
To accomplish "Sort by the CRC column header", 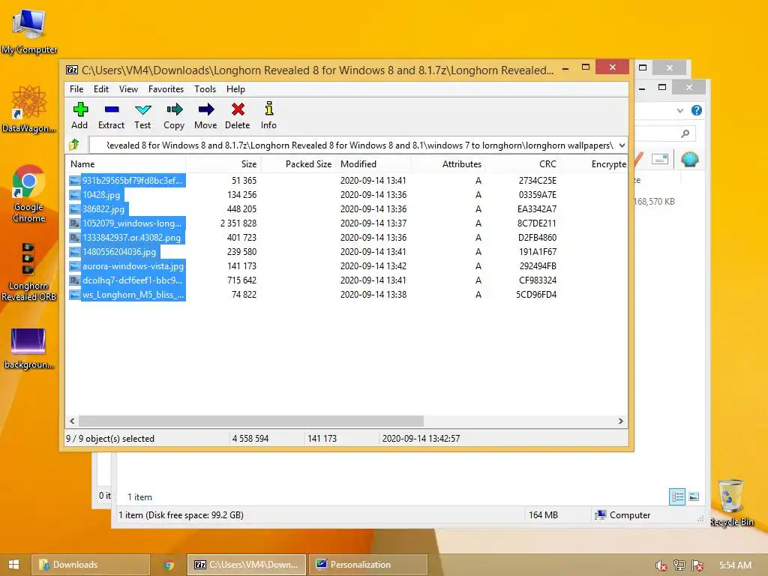I will (x=523, y=164).
